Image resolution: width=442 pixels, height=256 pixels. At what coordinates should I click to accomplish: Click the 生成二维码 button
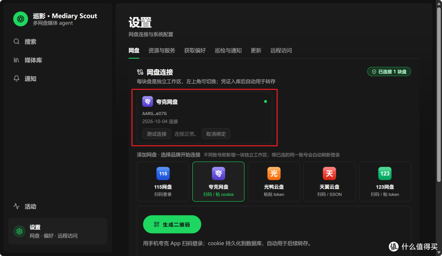(172, 224)
